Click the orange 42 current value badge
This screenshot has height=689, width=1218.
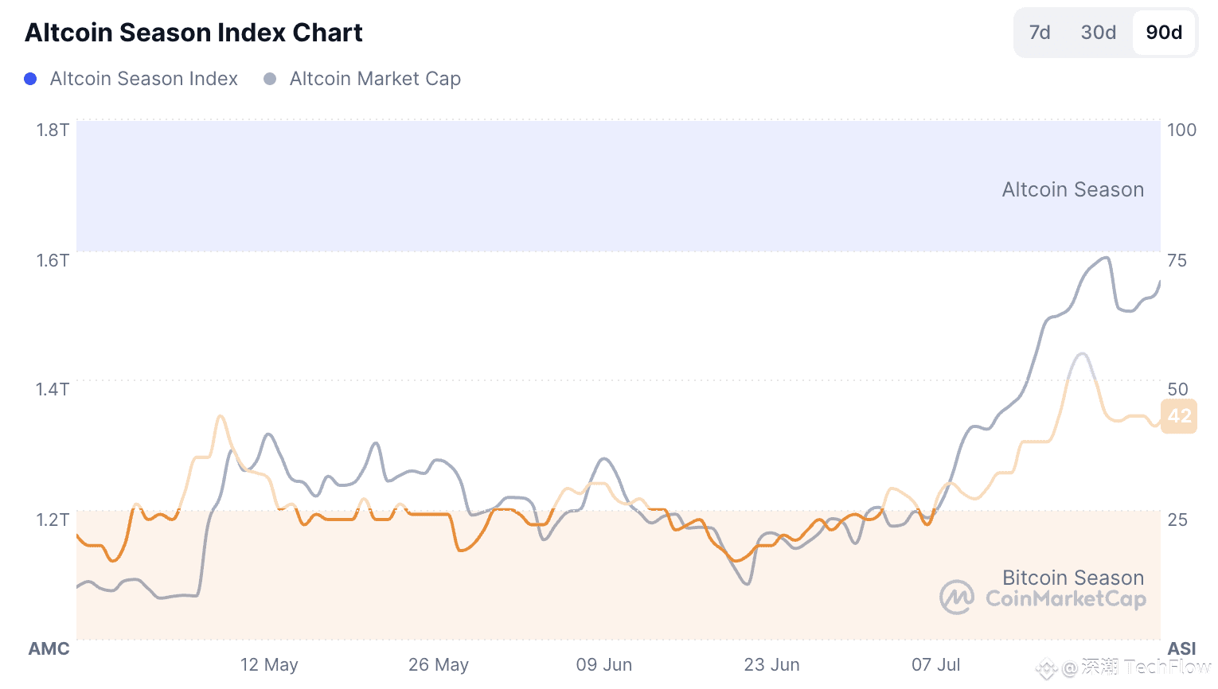[1179, 416]
